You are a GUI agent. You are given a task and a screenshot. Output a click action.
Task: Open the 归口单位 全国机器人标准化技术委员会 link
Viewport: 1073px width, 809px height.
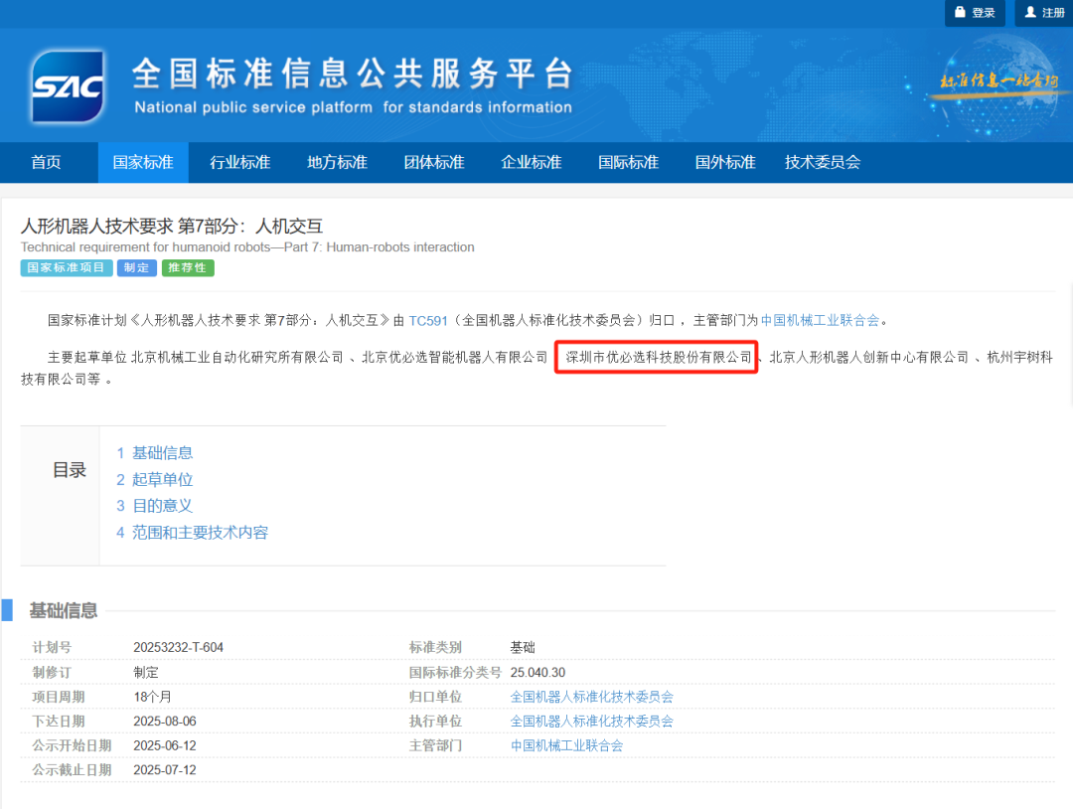[x=592, y=697]
